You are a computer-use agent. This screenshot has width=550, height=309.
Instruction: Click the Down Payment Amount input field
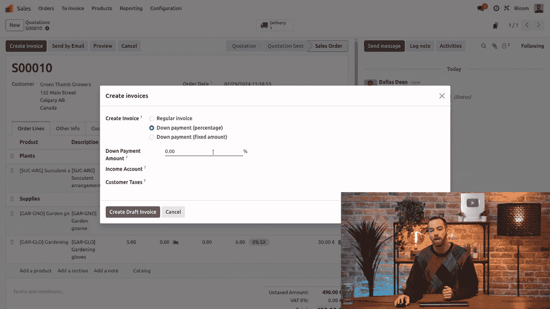(x=203, y=152)
